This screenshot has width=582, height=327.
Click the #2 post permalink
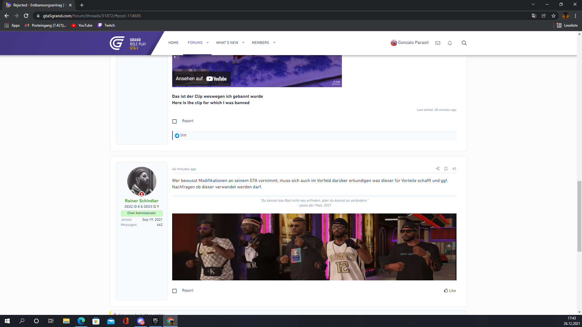(x=454, y=169)
